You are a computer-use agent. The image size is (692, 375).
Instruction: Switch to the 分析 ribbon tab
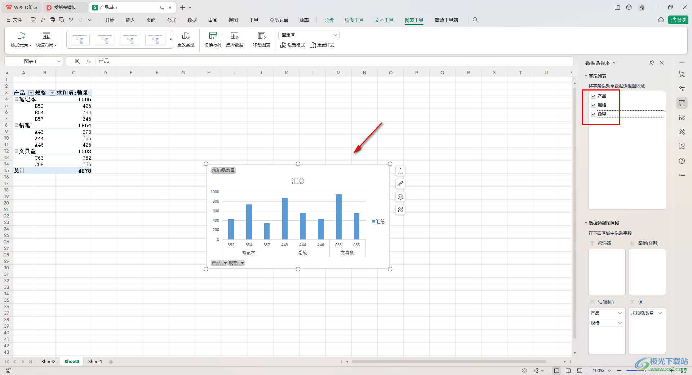click(329, 20)
